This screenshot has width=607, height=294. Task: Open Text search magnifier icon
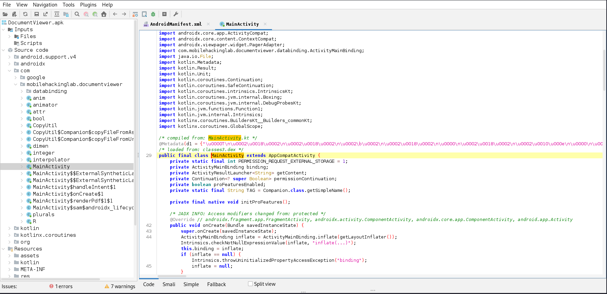(x=77, y=14)
